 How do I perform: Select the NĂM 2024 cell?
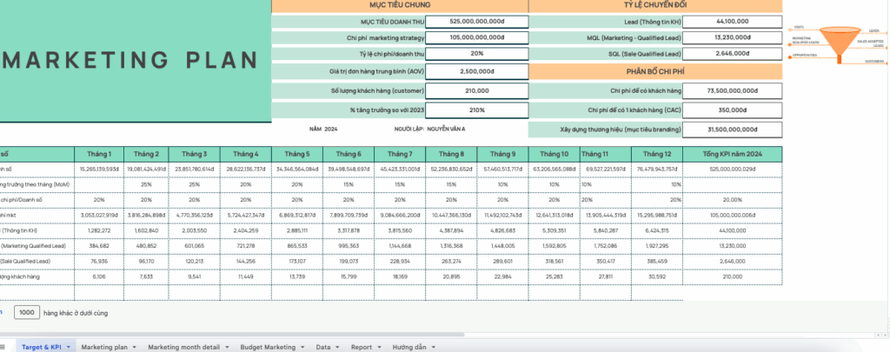323,130
